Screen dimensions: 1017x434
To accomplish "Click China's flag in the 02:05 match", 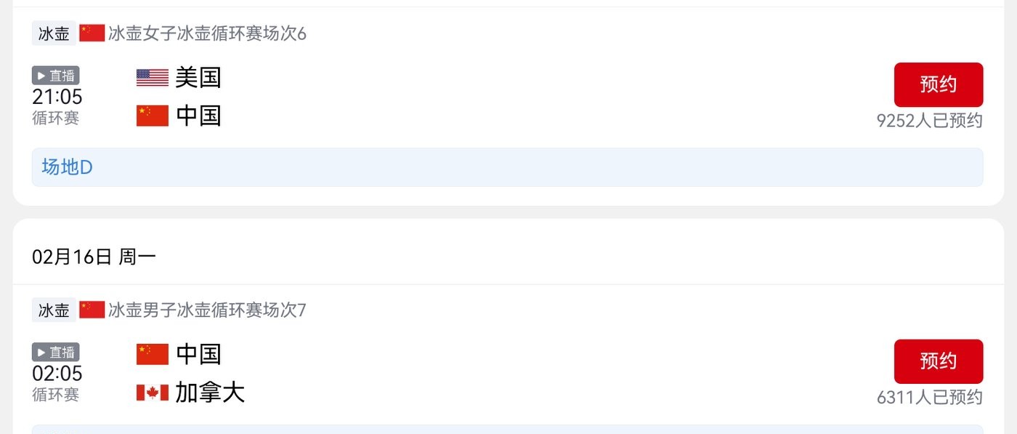I will [153, 354].
